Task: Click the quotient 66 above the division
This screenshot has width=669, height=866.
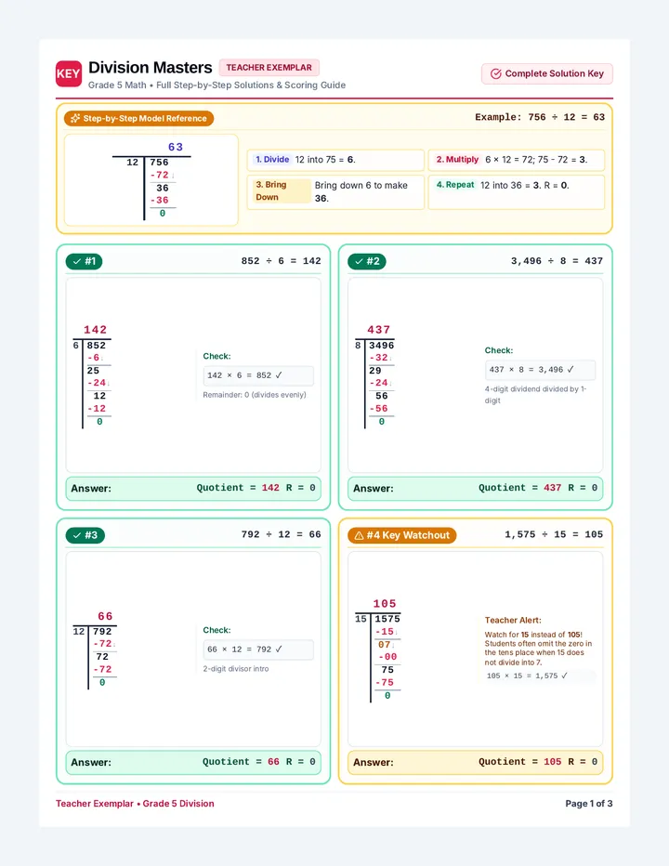Action: click(x=105, y=616)
